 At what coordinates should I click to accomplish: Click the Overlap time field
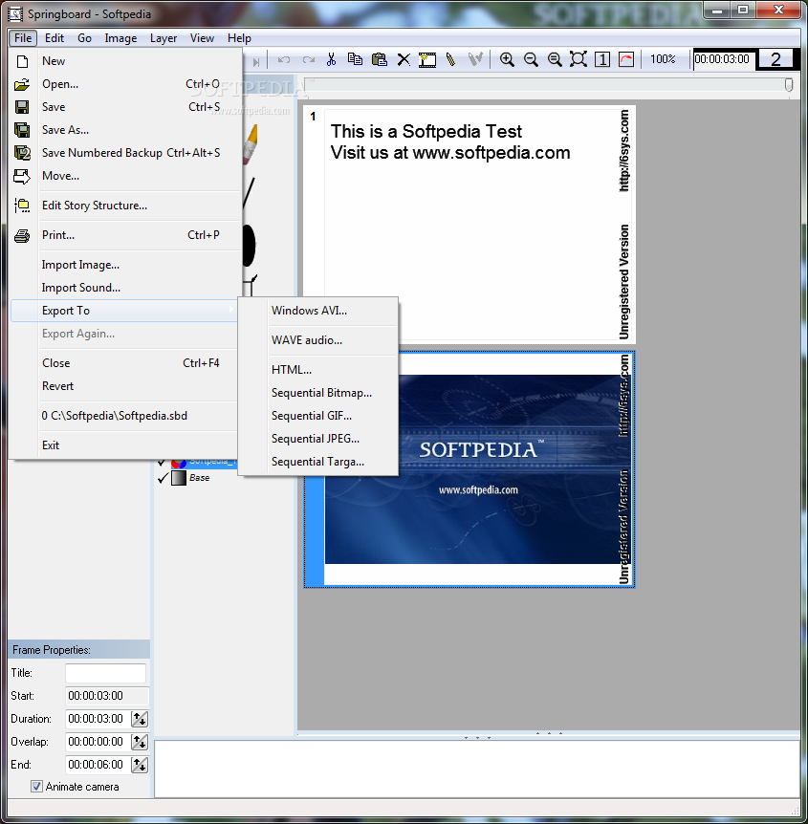pyautogui.click(x=97, y=742)
